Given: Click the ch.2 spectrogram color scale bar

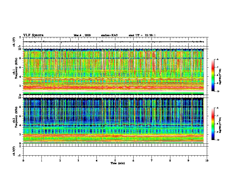Looking at the screenshot, I should click(213, 124).
